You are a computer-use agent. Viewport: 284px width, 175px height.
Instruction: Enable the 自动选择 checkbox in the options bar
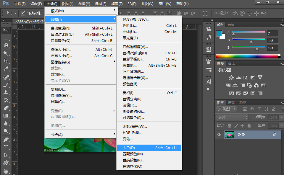pyautogui.click(x=23, y=13)
